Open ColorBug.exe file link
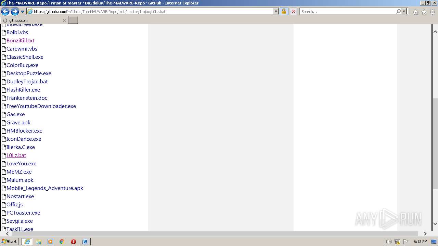 [22, 65]
